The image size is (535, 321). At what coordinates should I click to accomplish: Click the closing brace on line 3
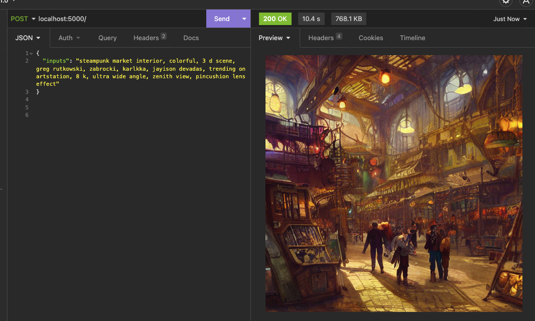tap(38, 92)
